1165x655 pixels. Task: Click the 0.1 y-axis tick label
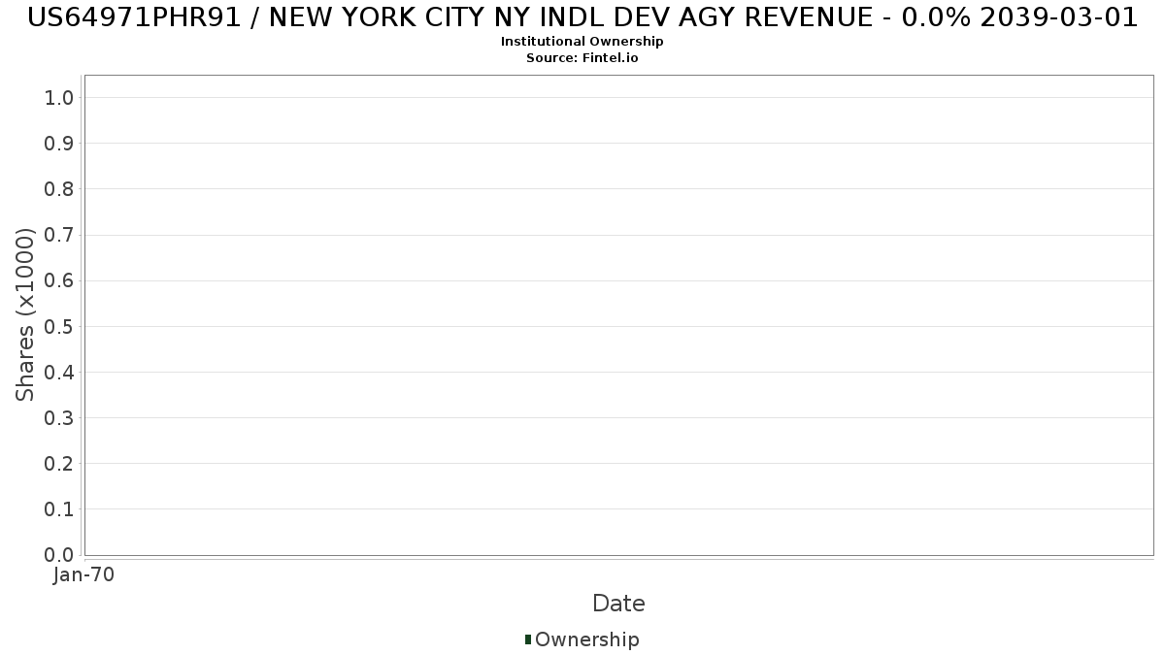pyautogui.click(x=59, y=508)
